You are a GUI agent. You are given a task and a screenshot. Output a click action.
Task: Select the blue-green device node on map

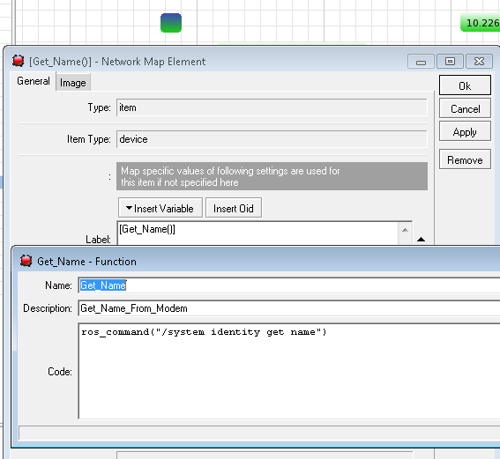(171, 23)
